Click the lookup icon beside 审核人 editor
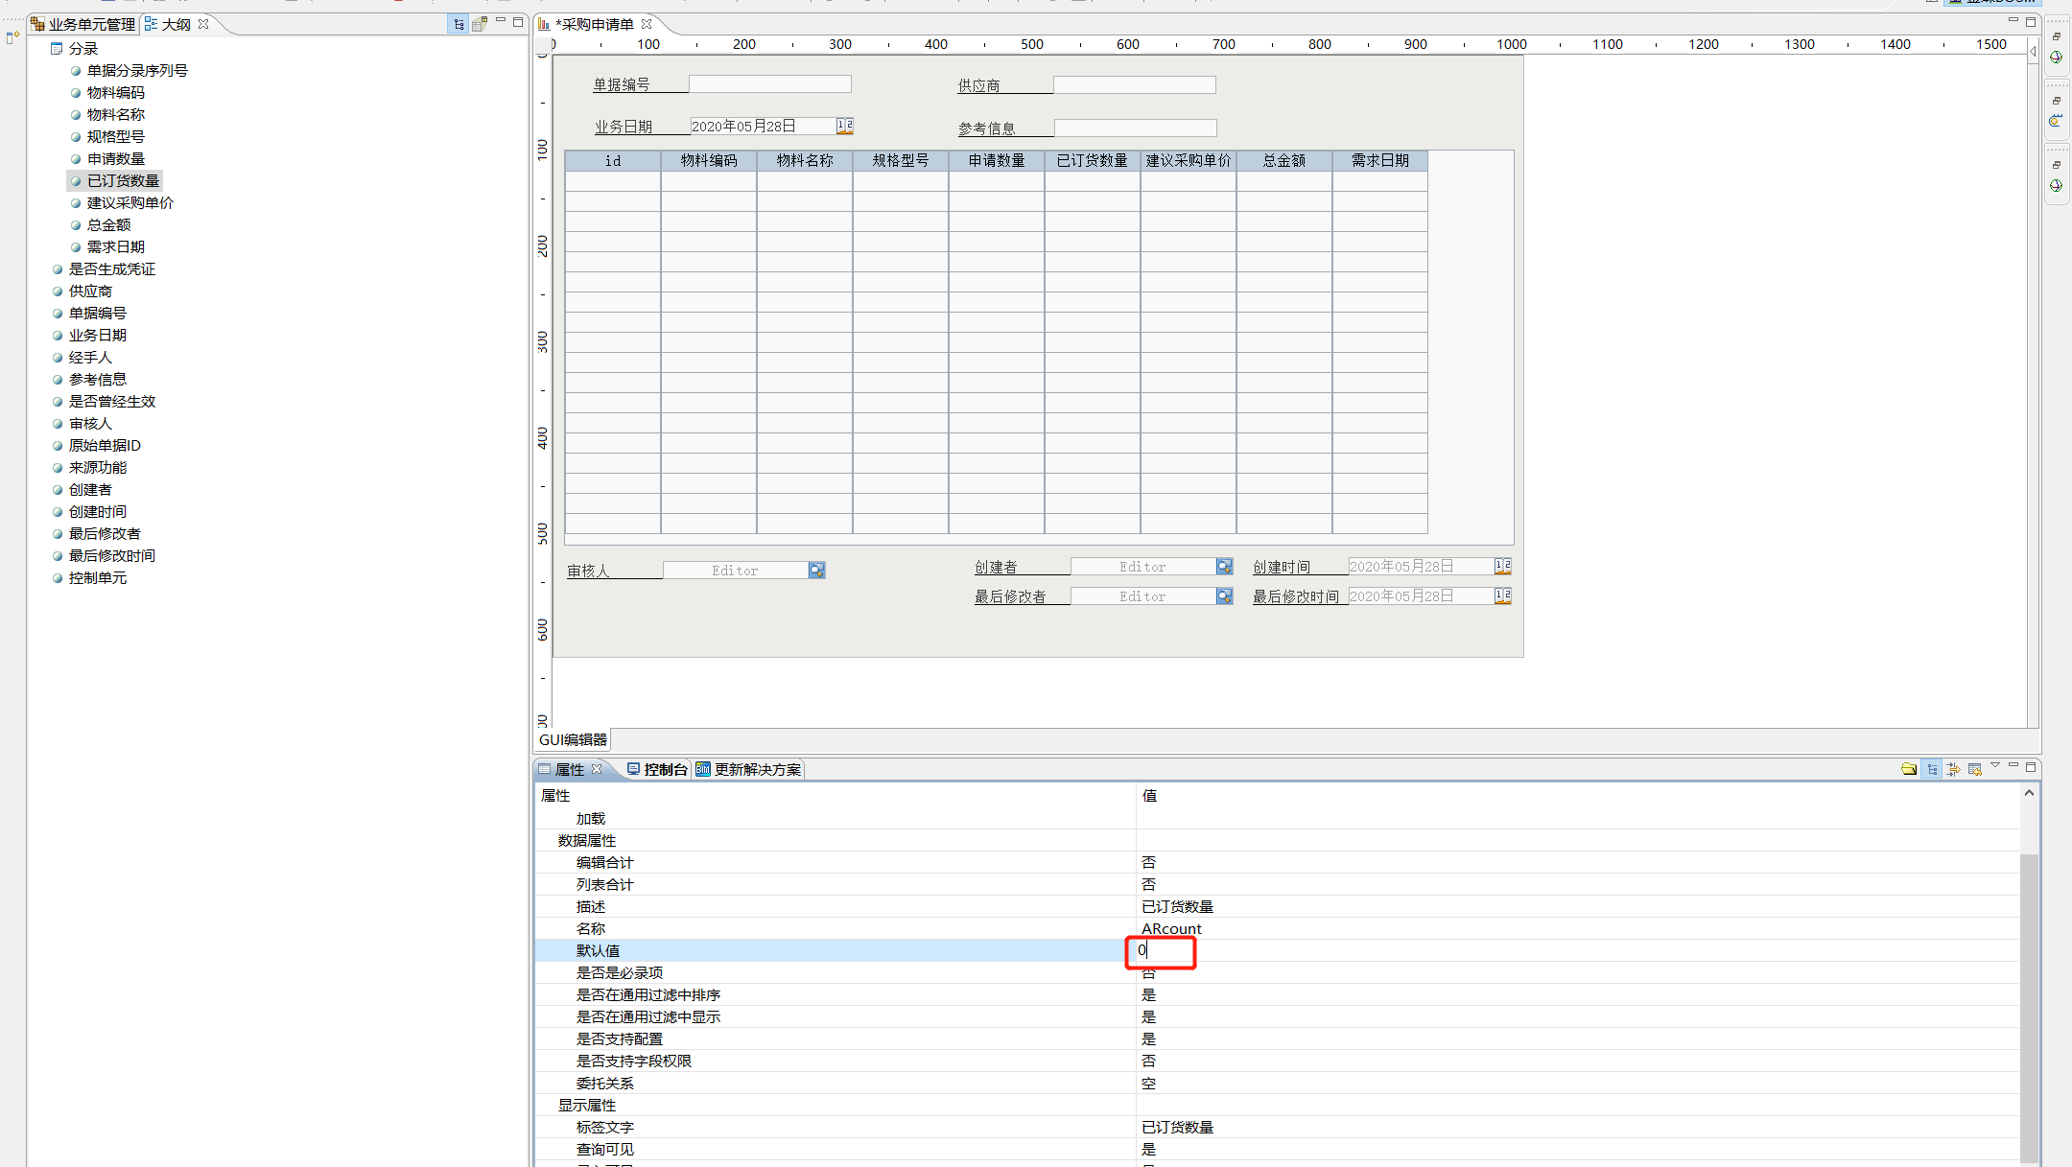The height and width of the screenshot is (1167, 2072). (x=816, y=571)
